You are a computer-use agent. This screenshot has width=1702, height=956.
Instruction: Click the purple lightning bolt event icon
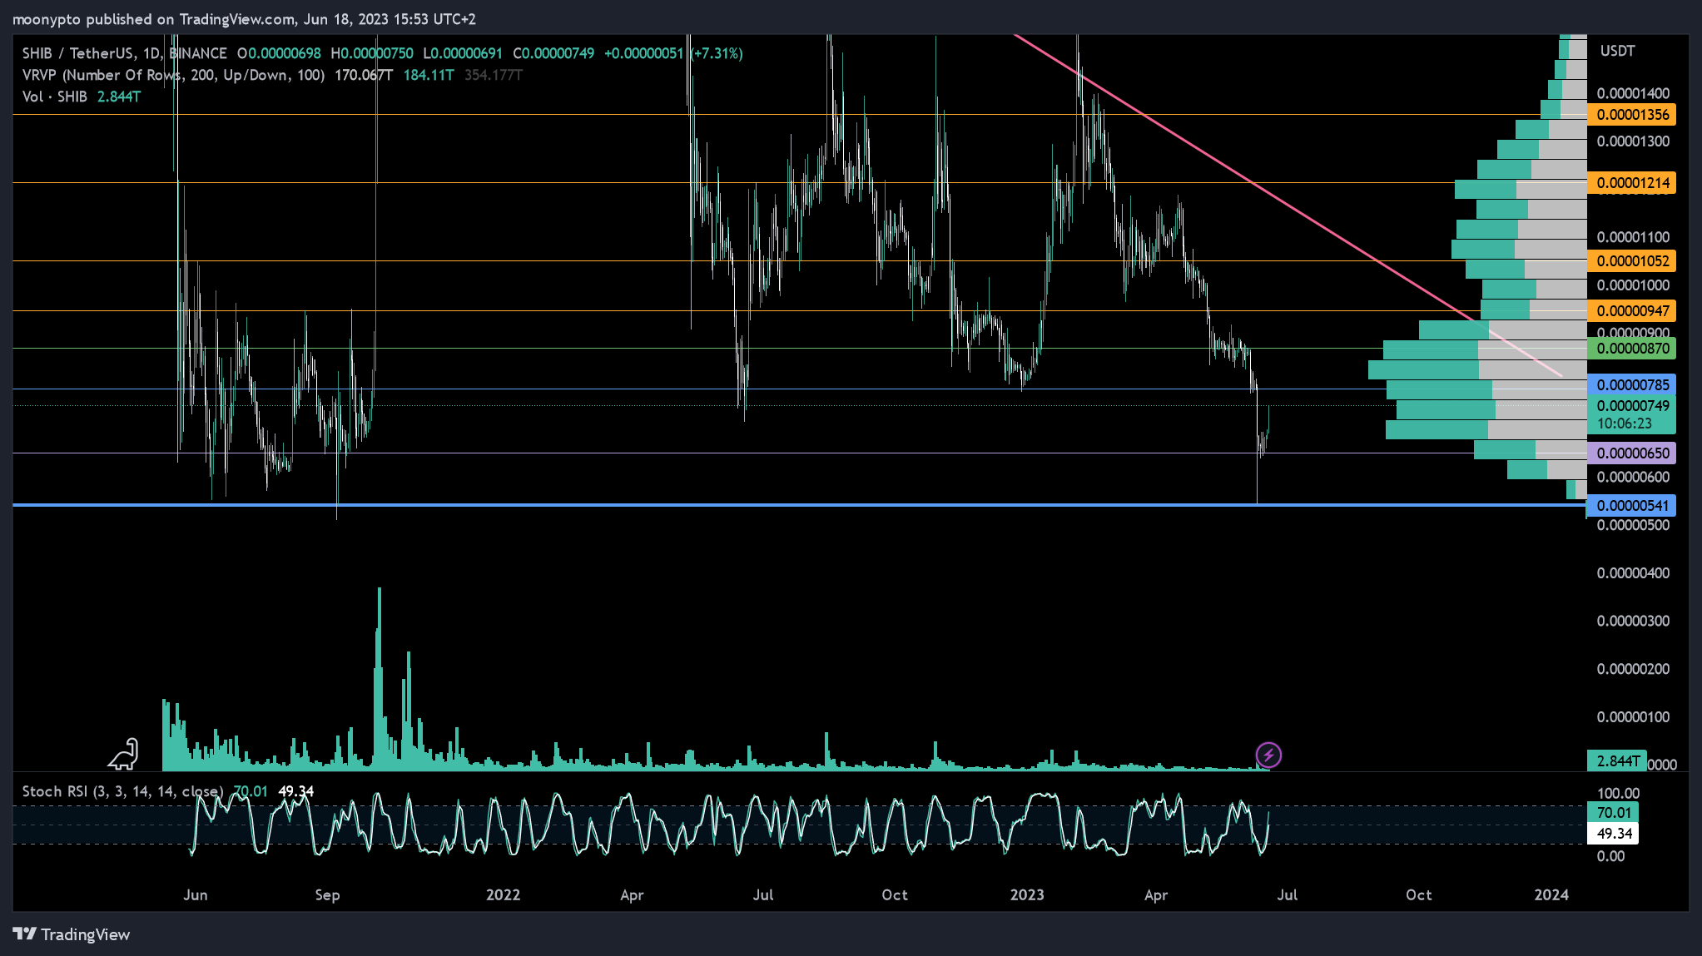[1268, 755]
